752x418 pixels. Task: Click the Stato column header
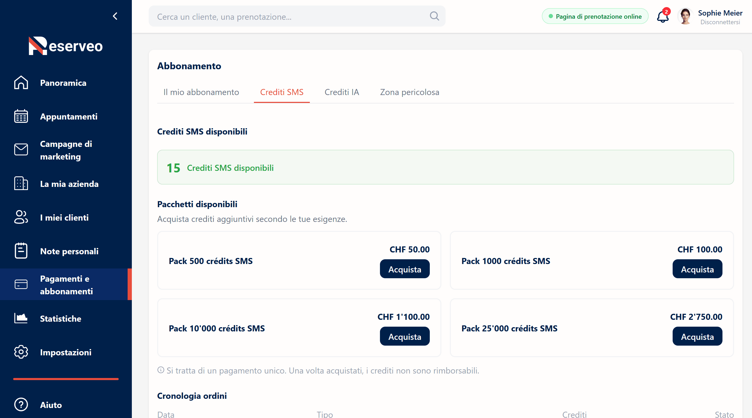[x=724, y=414]
